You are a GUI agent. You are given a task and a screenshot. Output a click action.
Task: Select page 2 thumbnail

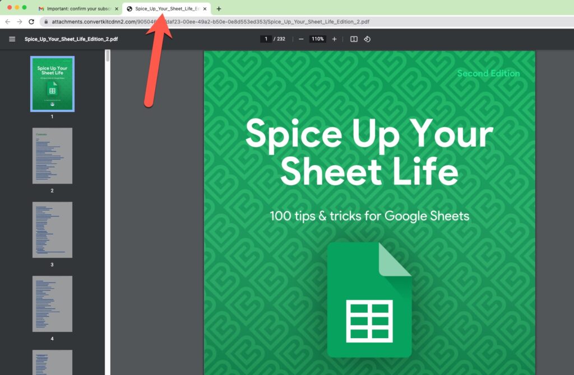(52, 156)
